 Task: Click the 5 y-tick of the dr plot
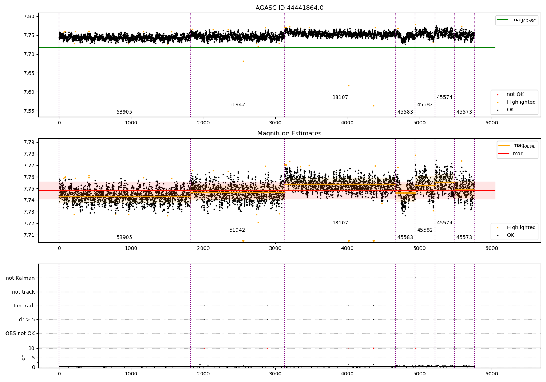(x=33, y=358)
